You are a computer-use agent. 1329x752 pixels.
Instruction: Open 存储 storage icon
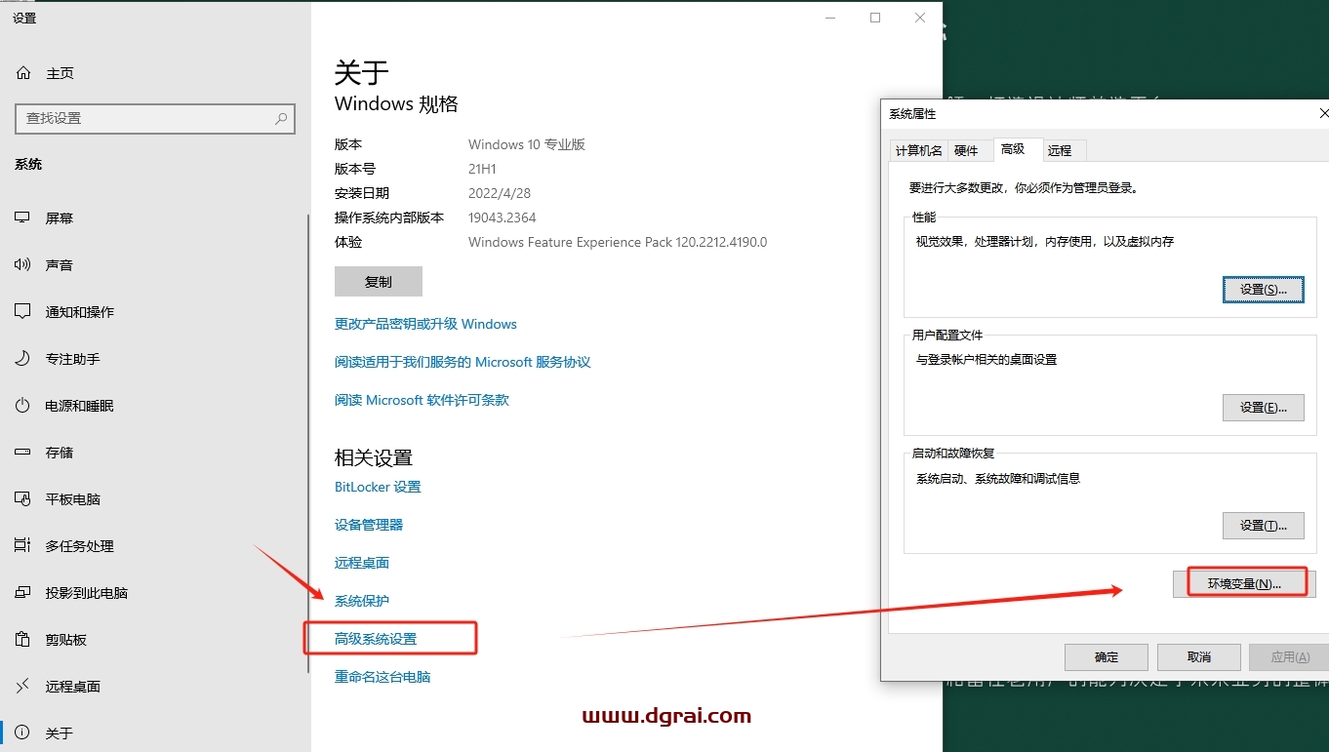pyautogui.click(x=22, y=453)
